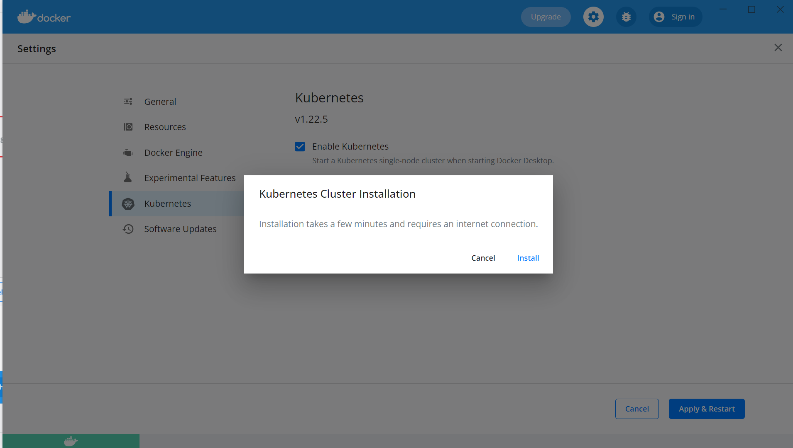Click the Software Updates clock icon
This screenshot has width=793, height=448.
[x=128, y=229]
